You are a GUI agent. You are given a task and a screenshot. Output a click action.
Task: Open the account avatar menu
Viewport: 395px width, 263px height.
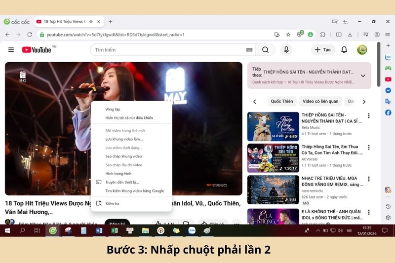pos(362,50)
